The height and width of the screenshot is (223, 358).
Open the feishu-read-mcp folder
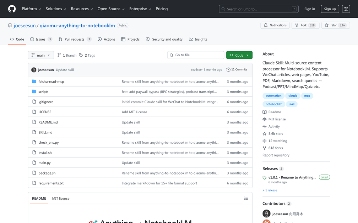tap(51, 82)
